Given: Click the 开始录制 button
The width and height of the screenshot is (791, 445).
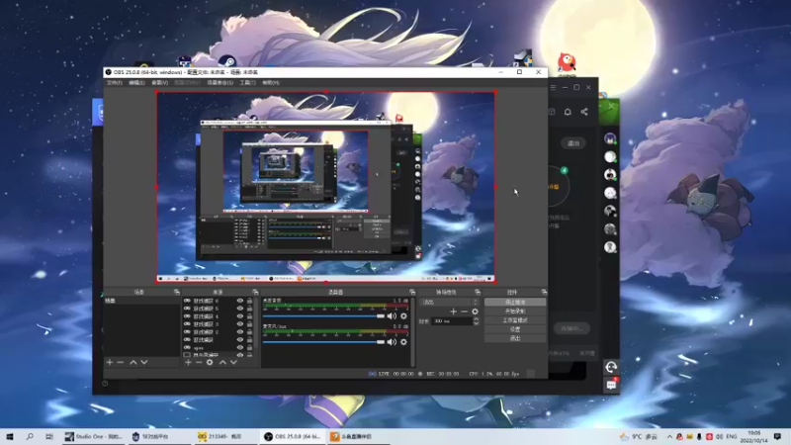Looking at the screenshot, I should click(x=515, y=311).
